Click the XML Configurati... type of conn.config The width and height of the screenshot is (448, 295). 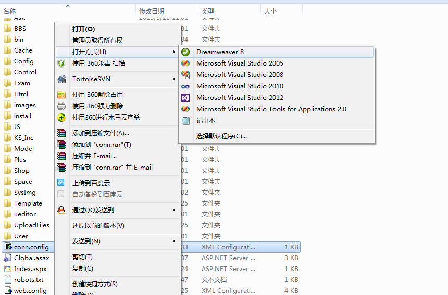[228, 247]
